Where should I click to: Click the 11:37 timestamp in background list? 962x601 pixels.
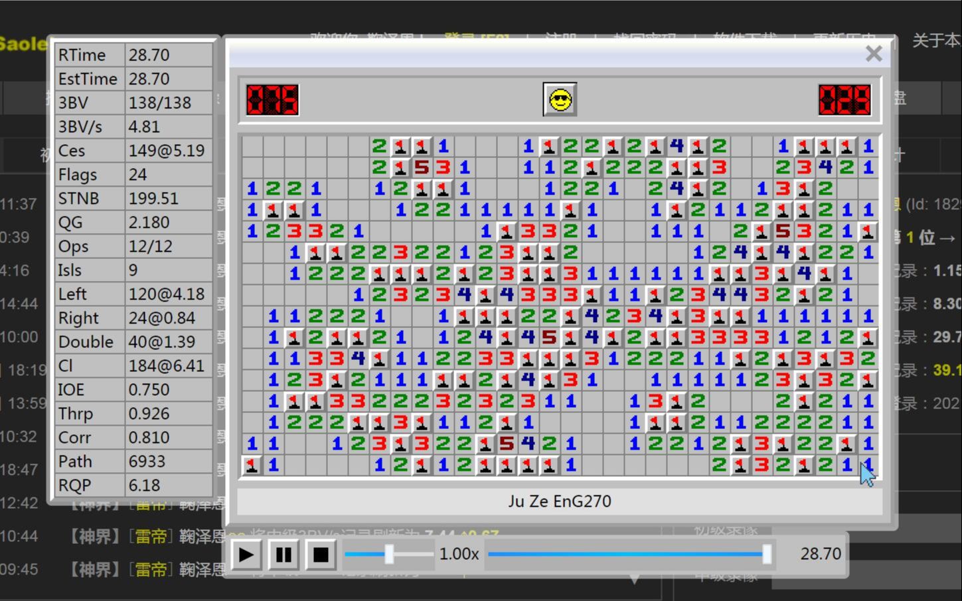click(x=19, y=204)
